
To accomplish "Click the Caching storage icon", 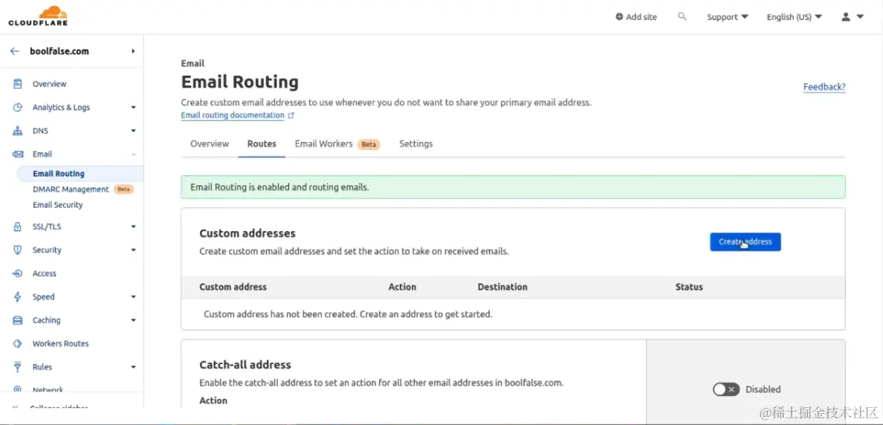I will point(17,320).
